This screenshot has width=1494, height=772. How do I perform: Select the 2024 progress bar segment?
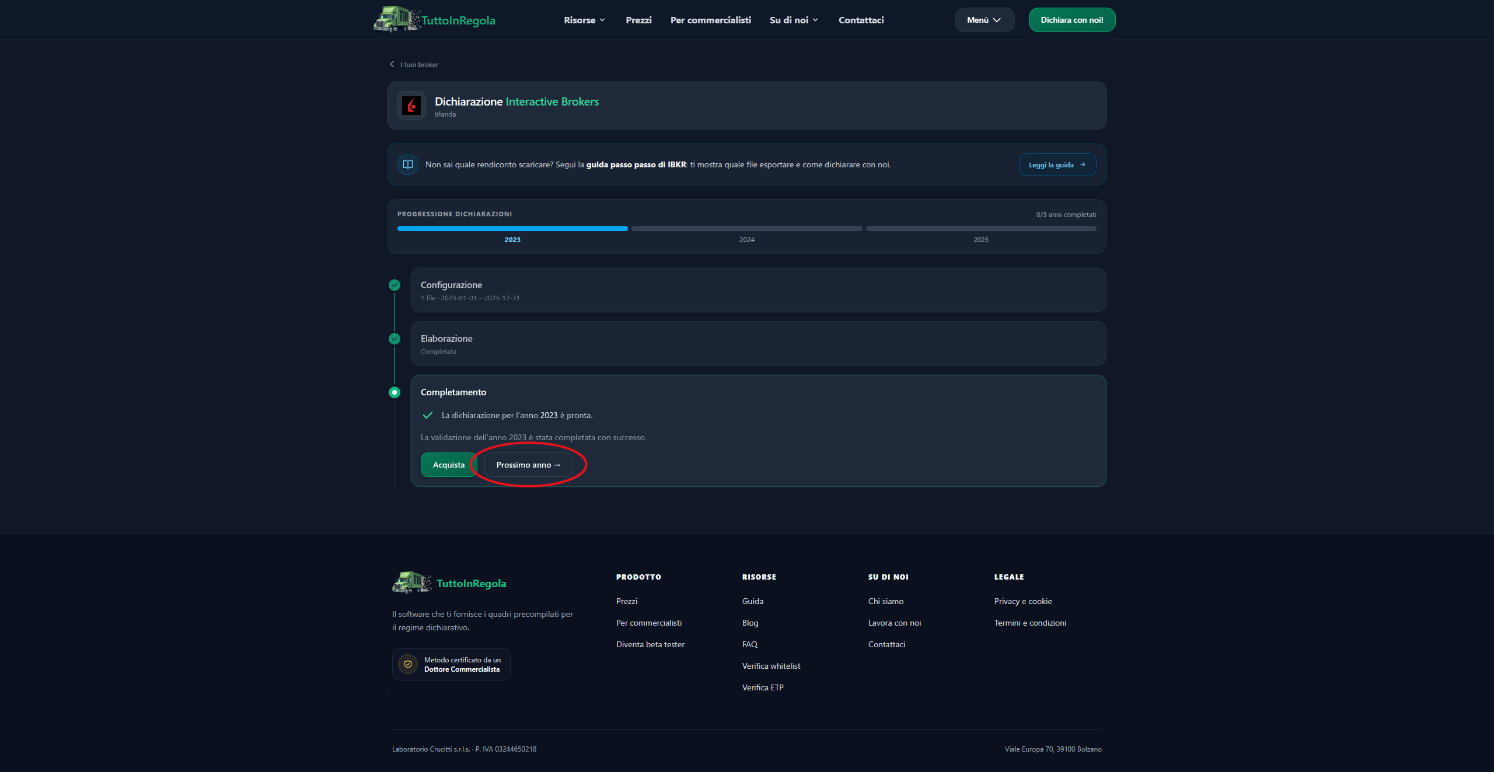[x=746, y=229]
